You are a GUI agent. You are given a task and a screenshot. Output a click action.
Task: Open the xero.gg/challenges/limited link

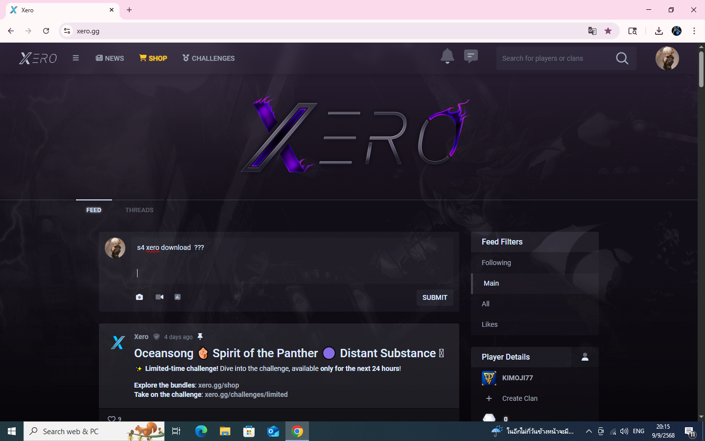[x=246, y=394]
